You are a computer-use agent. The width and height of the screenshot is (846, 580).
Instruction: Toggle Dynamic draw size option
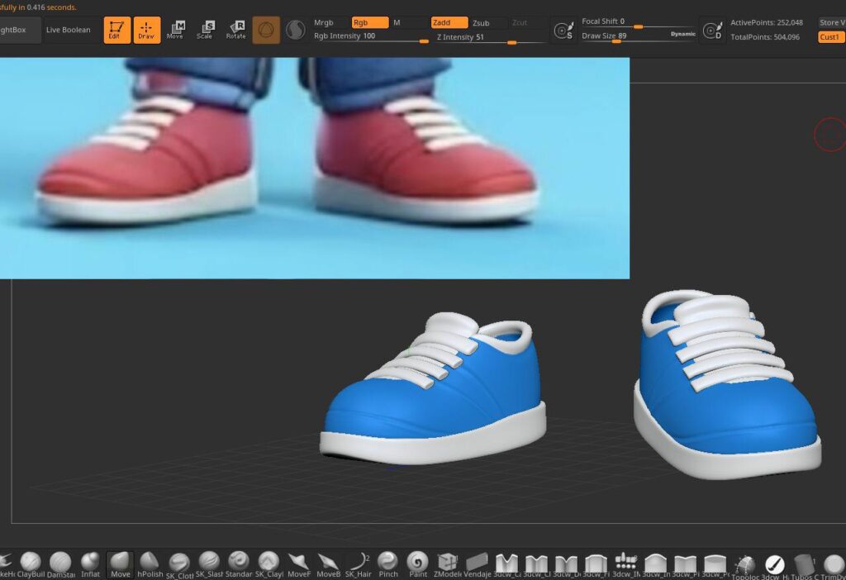[682, 34]
